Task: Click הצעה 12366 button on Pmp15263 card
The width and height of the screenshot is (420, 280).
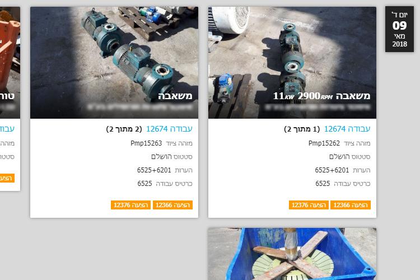Action: [172, 205]
